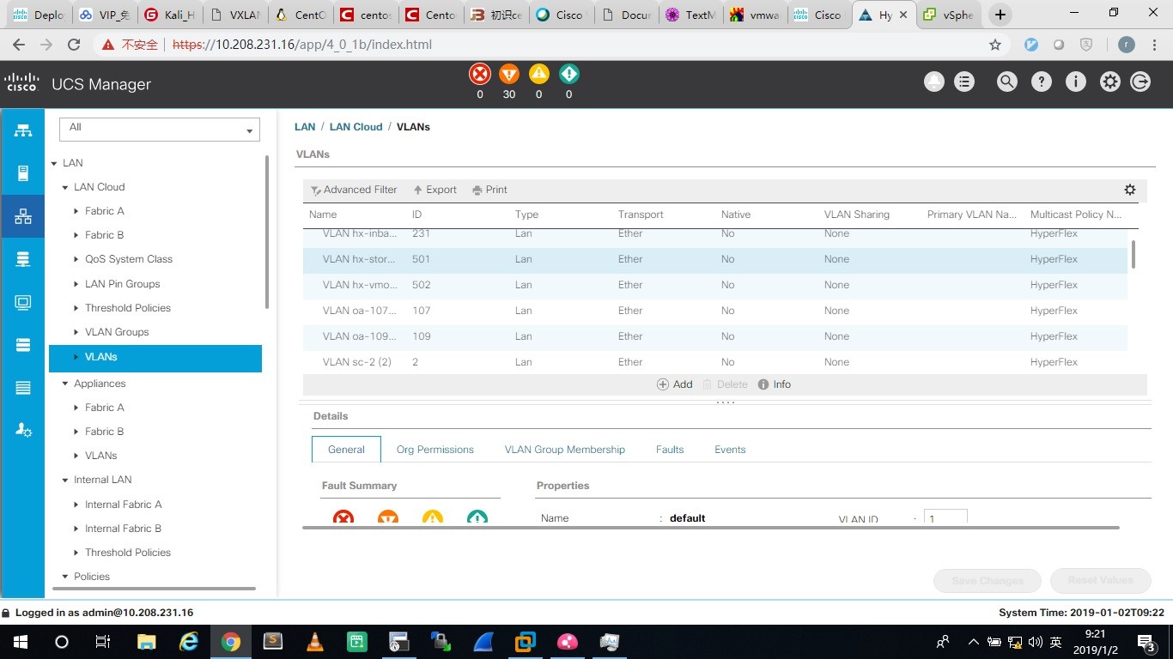Open the pending activities list icon

pos(964,82)
